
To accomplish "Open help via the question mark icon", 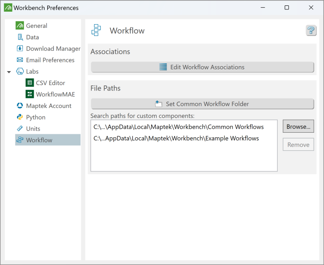I will pos(311,31).
